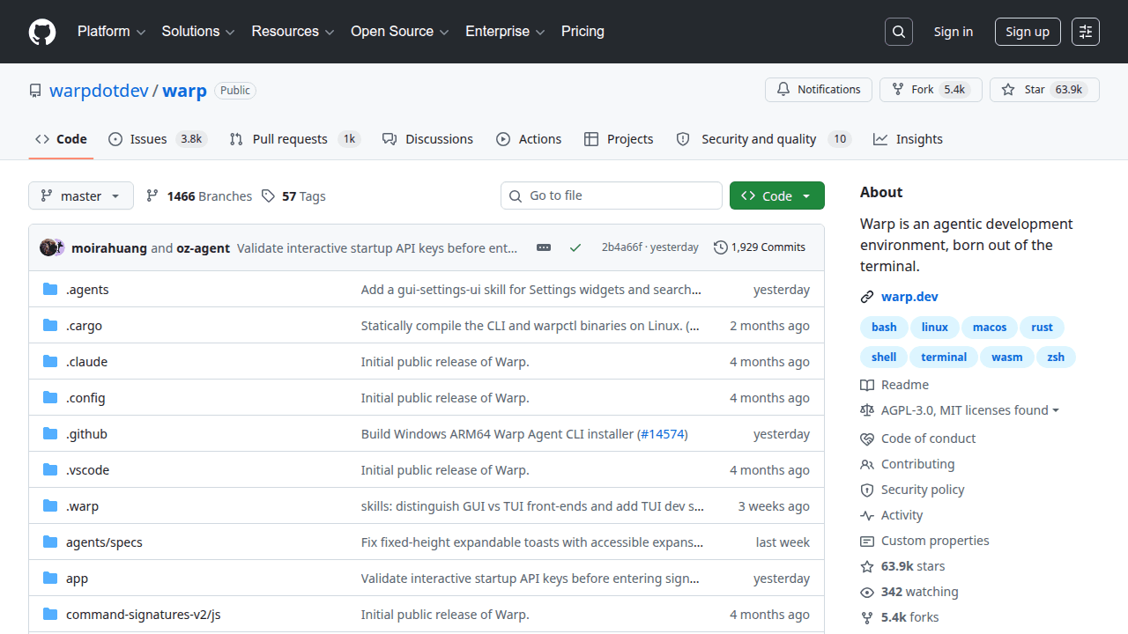Open the Actions tab
The width and height of the screenshot is (1128, 634).
(x=529, y=139)
